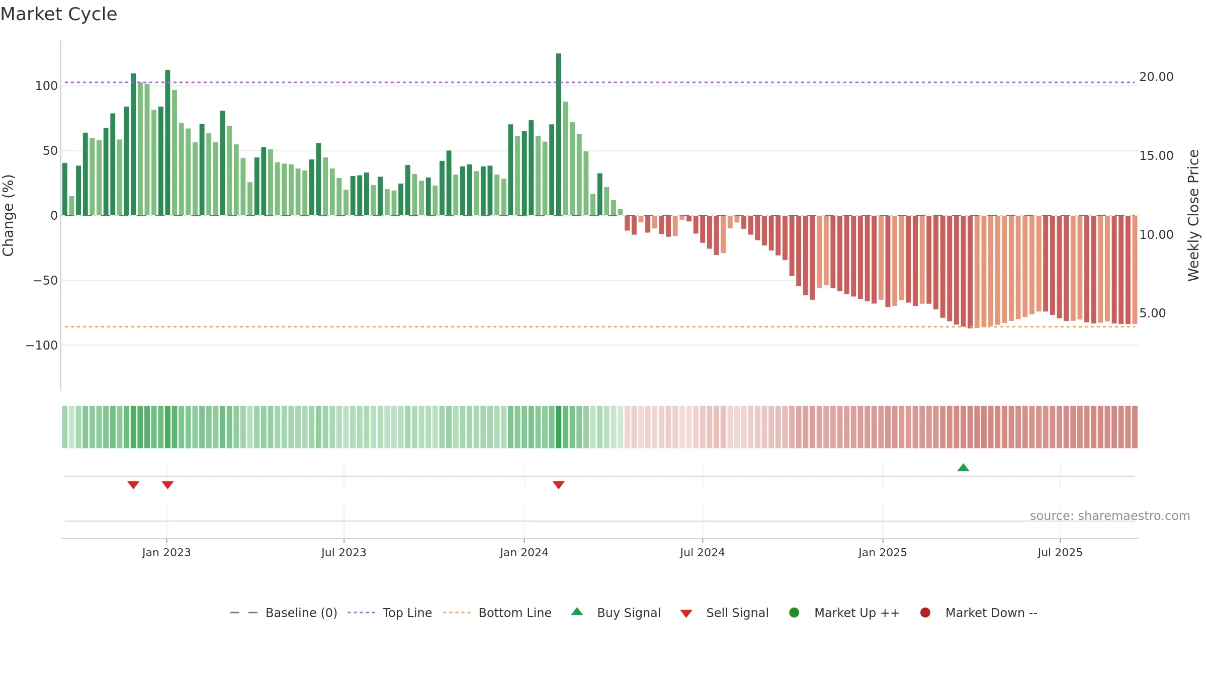Click the 10.00 price tick on right axis

click(x=1156, y=235)
